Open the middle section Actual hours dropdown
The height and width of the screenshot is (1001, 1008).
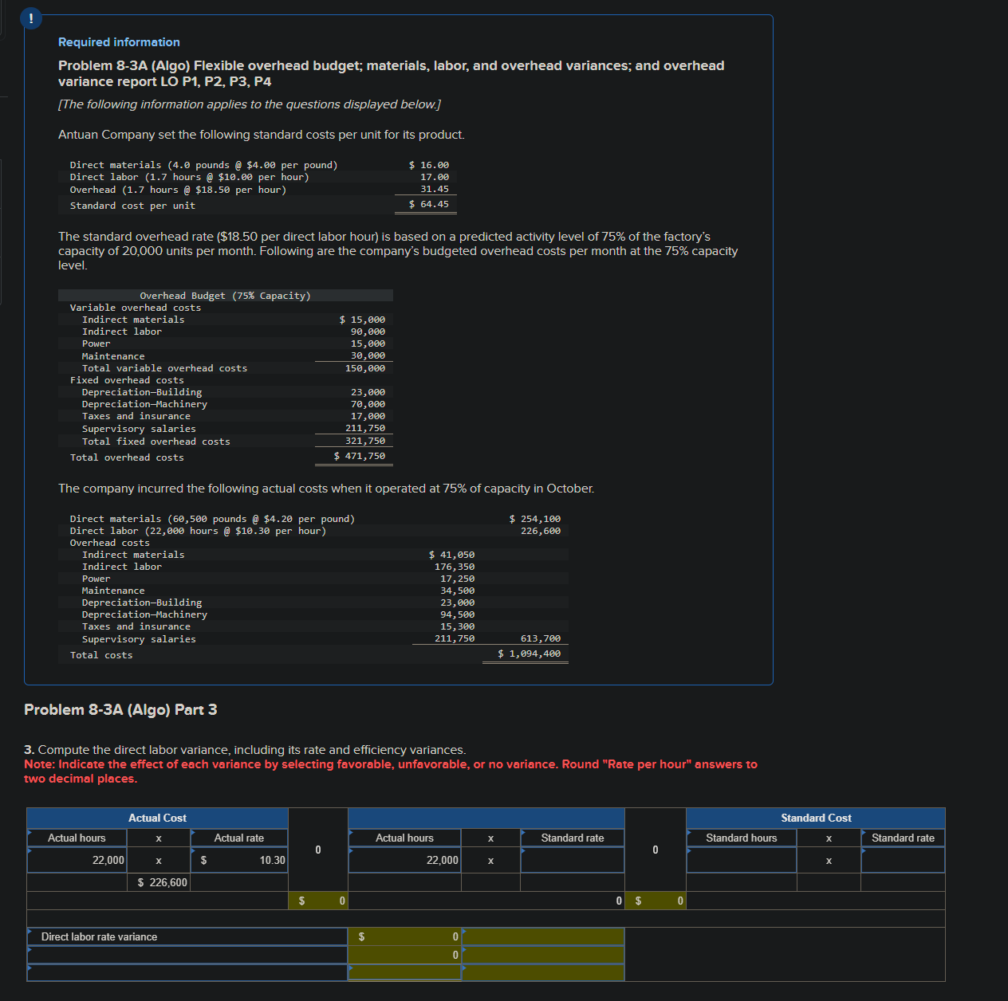(404, 838)
